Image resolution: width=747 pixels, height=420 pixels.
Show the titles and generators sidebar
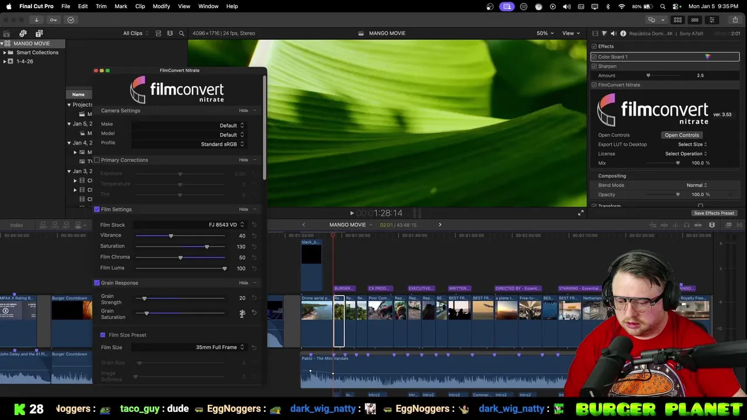pos(39,33)
